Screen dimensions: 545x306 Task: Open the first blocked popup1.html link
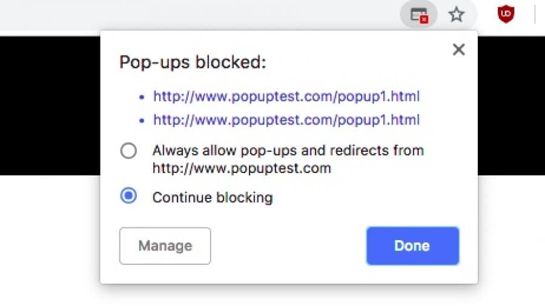pos(286,96)
